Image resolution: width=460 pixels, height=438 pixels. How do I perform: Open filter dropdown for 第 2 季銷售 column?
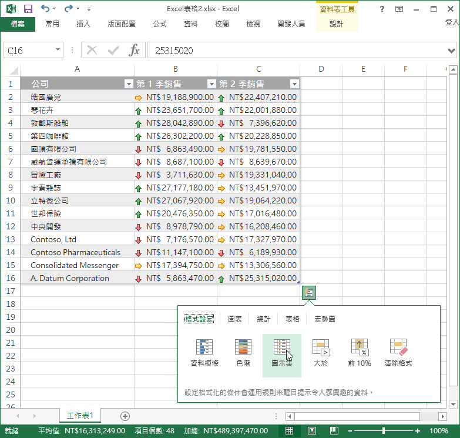294,84
